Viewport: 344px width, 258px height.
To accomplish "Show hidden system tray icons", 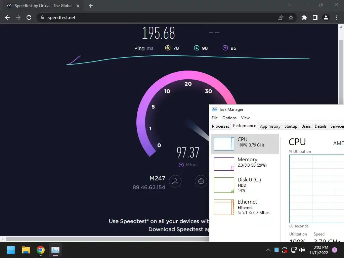I will [x=268, y=250].
